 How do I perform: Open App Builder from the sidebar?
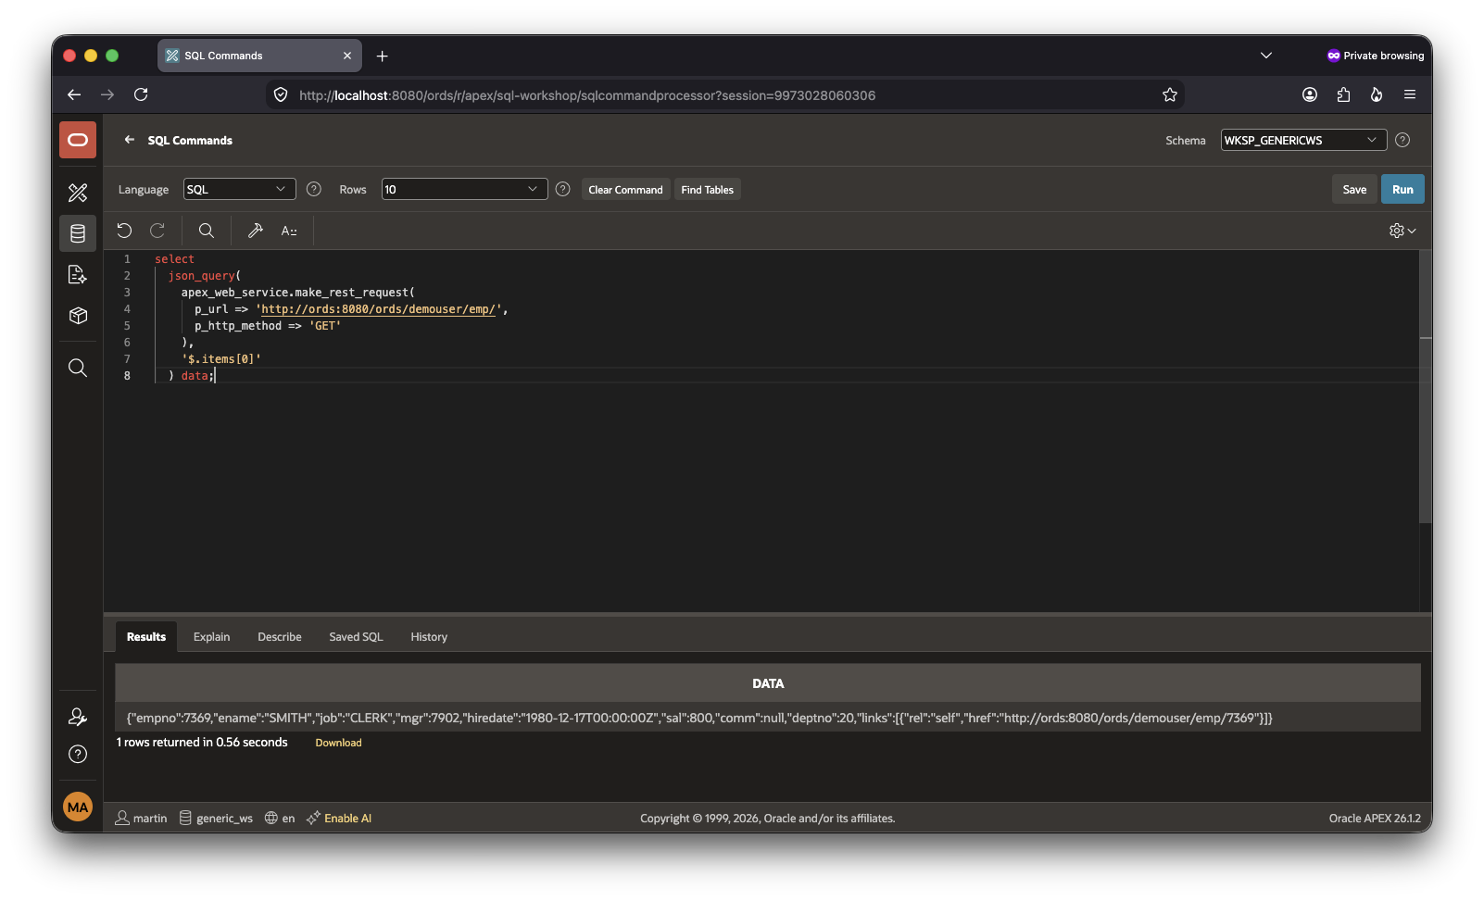pos(78,193)
